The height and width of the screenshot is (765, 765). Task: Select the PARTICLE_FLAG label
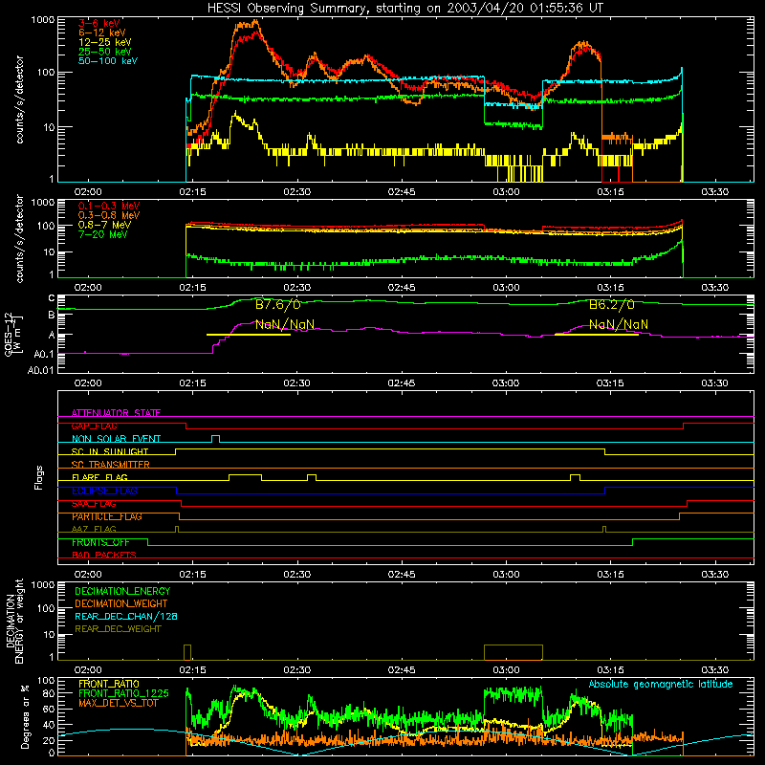click(107, 516)
